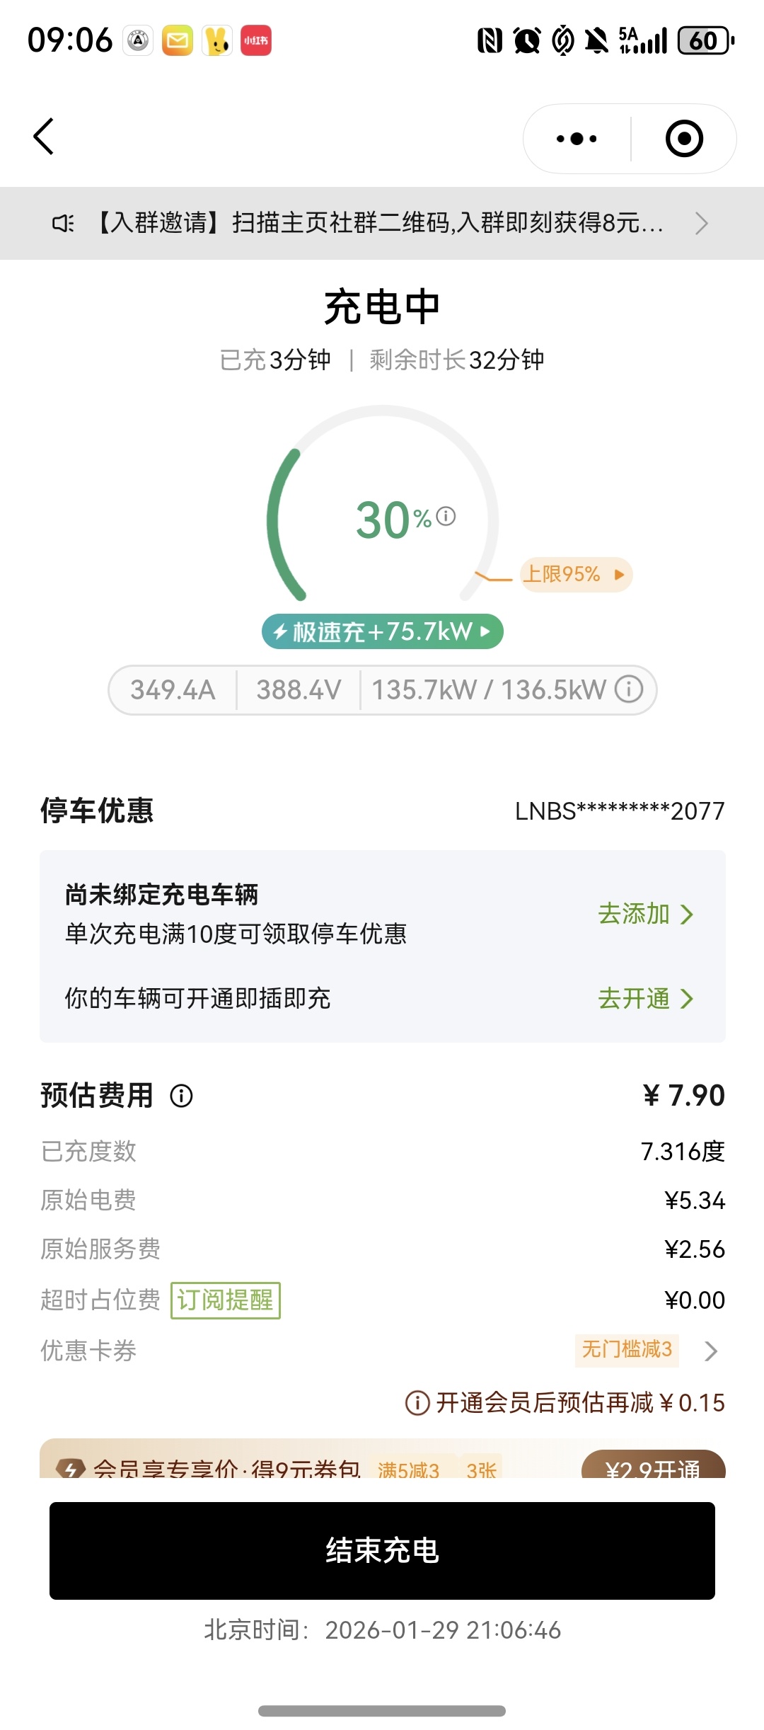Tap the back arrow icon
The image size is (764, 1730).
pos(44,137)
